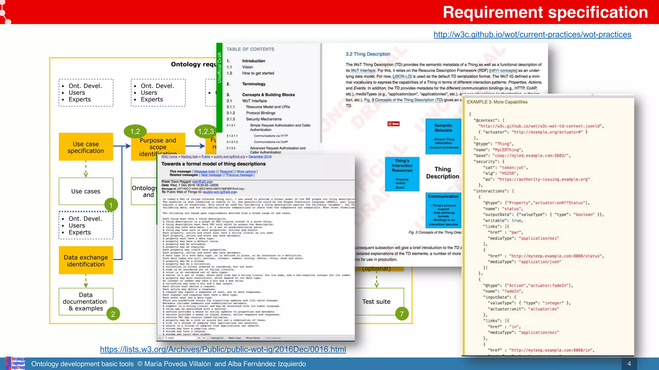Screen dimensions: 659x370
Task: Click the Next message link
Action: tap(211, 175)
